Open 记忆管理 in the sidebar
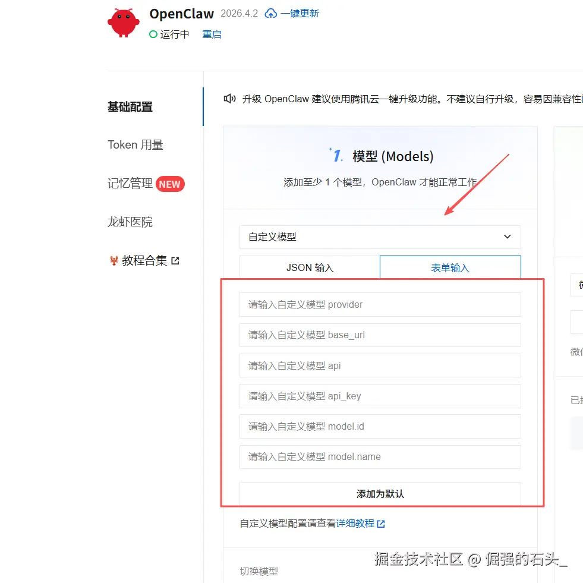The height and width of the screenshot is (583, 583). tap(130, 183)
